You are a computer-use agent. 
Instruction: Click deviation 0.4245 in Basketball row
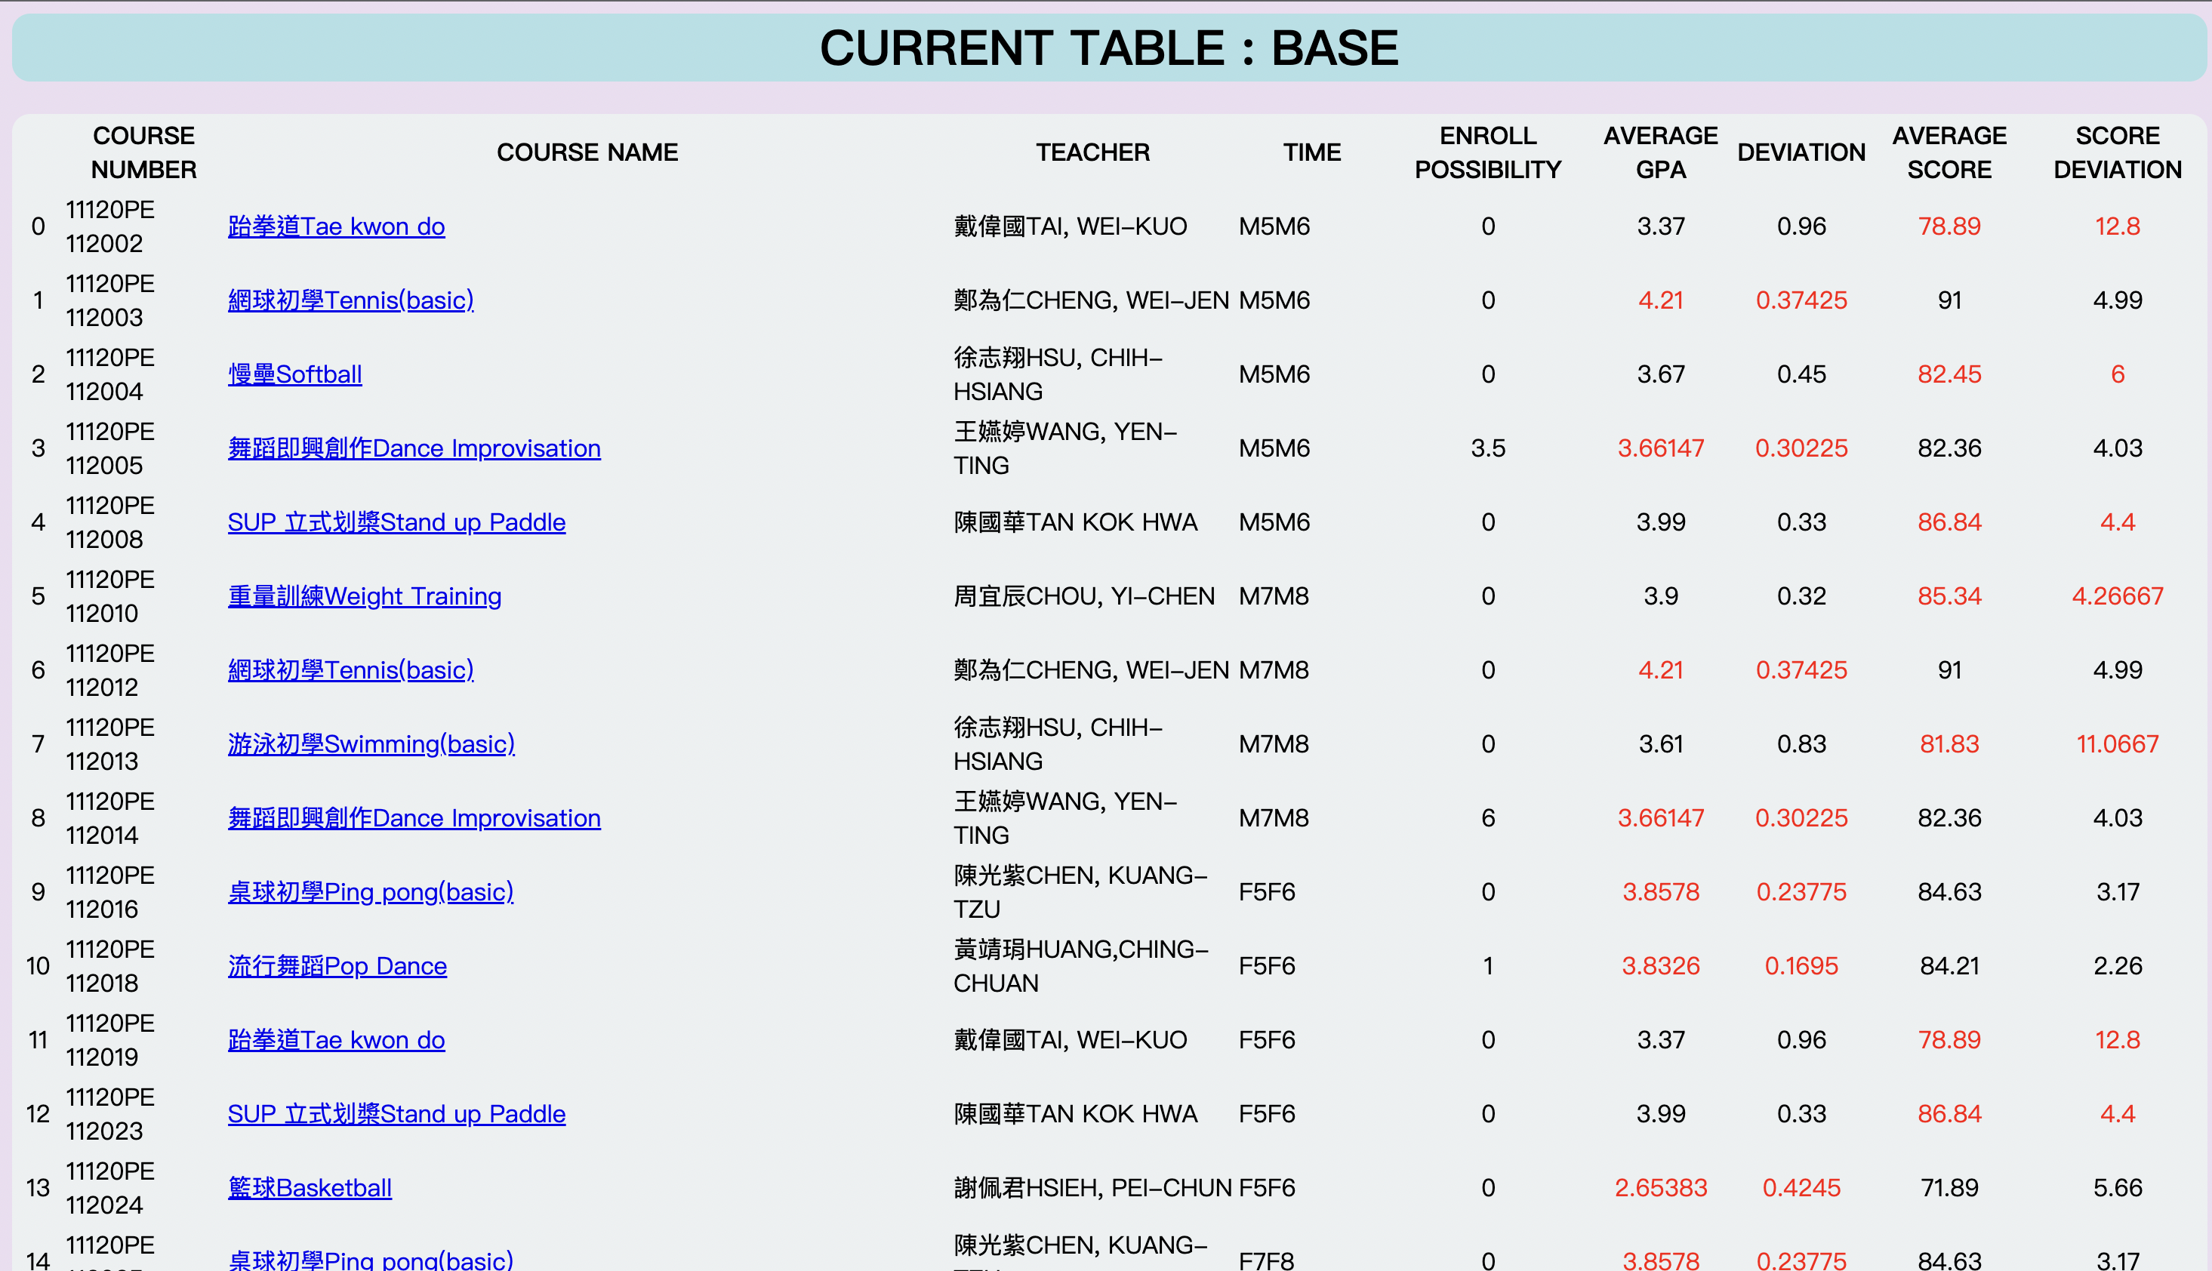click(1802, 1188)
